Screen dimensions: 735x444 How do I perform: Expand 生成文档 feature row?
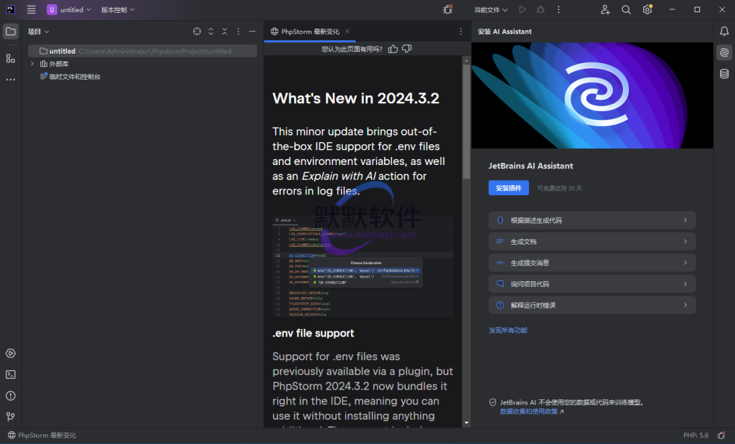[592, 242]
